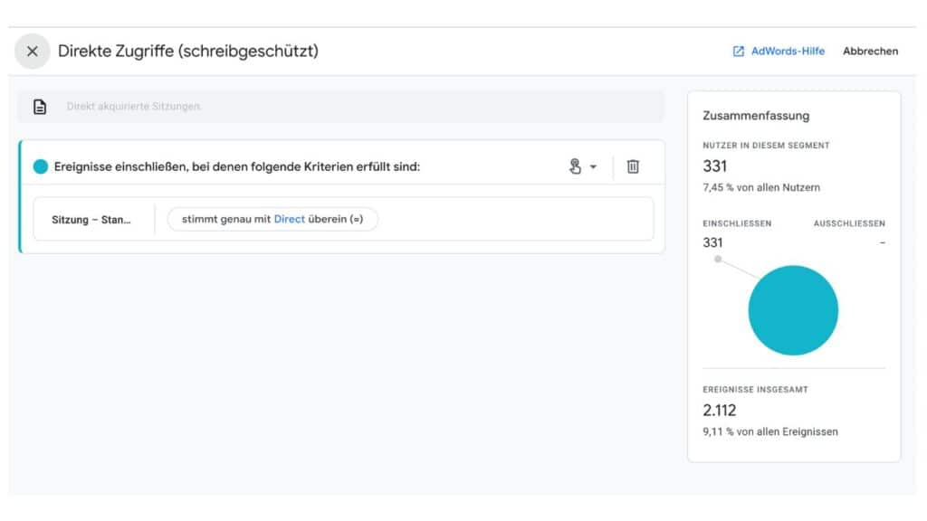Close the segment editor with the X icon
927x521 pixels.
pos(32,52)
